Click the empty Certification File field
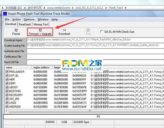Screen dimensions: 164x128 [x=95, y=56]
